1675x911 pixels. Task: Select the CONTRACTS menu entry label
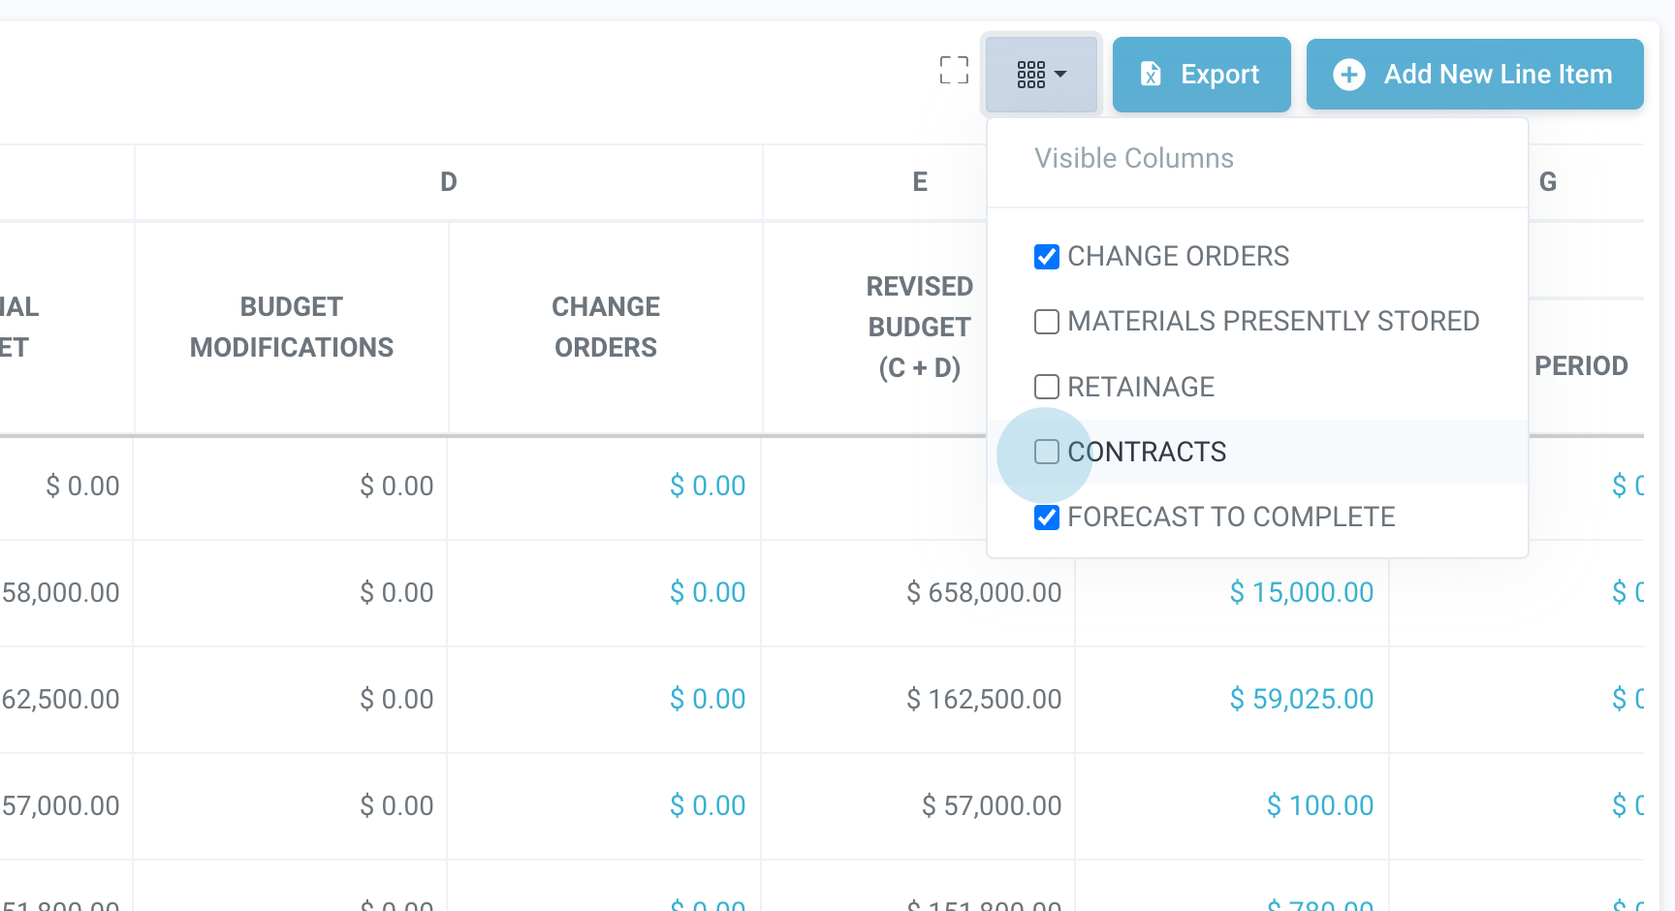1147,452
